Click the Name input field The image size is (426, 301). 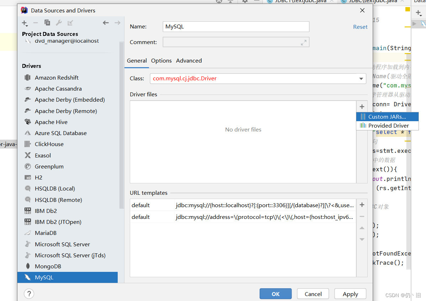[236, 27]
